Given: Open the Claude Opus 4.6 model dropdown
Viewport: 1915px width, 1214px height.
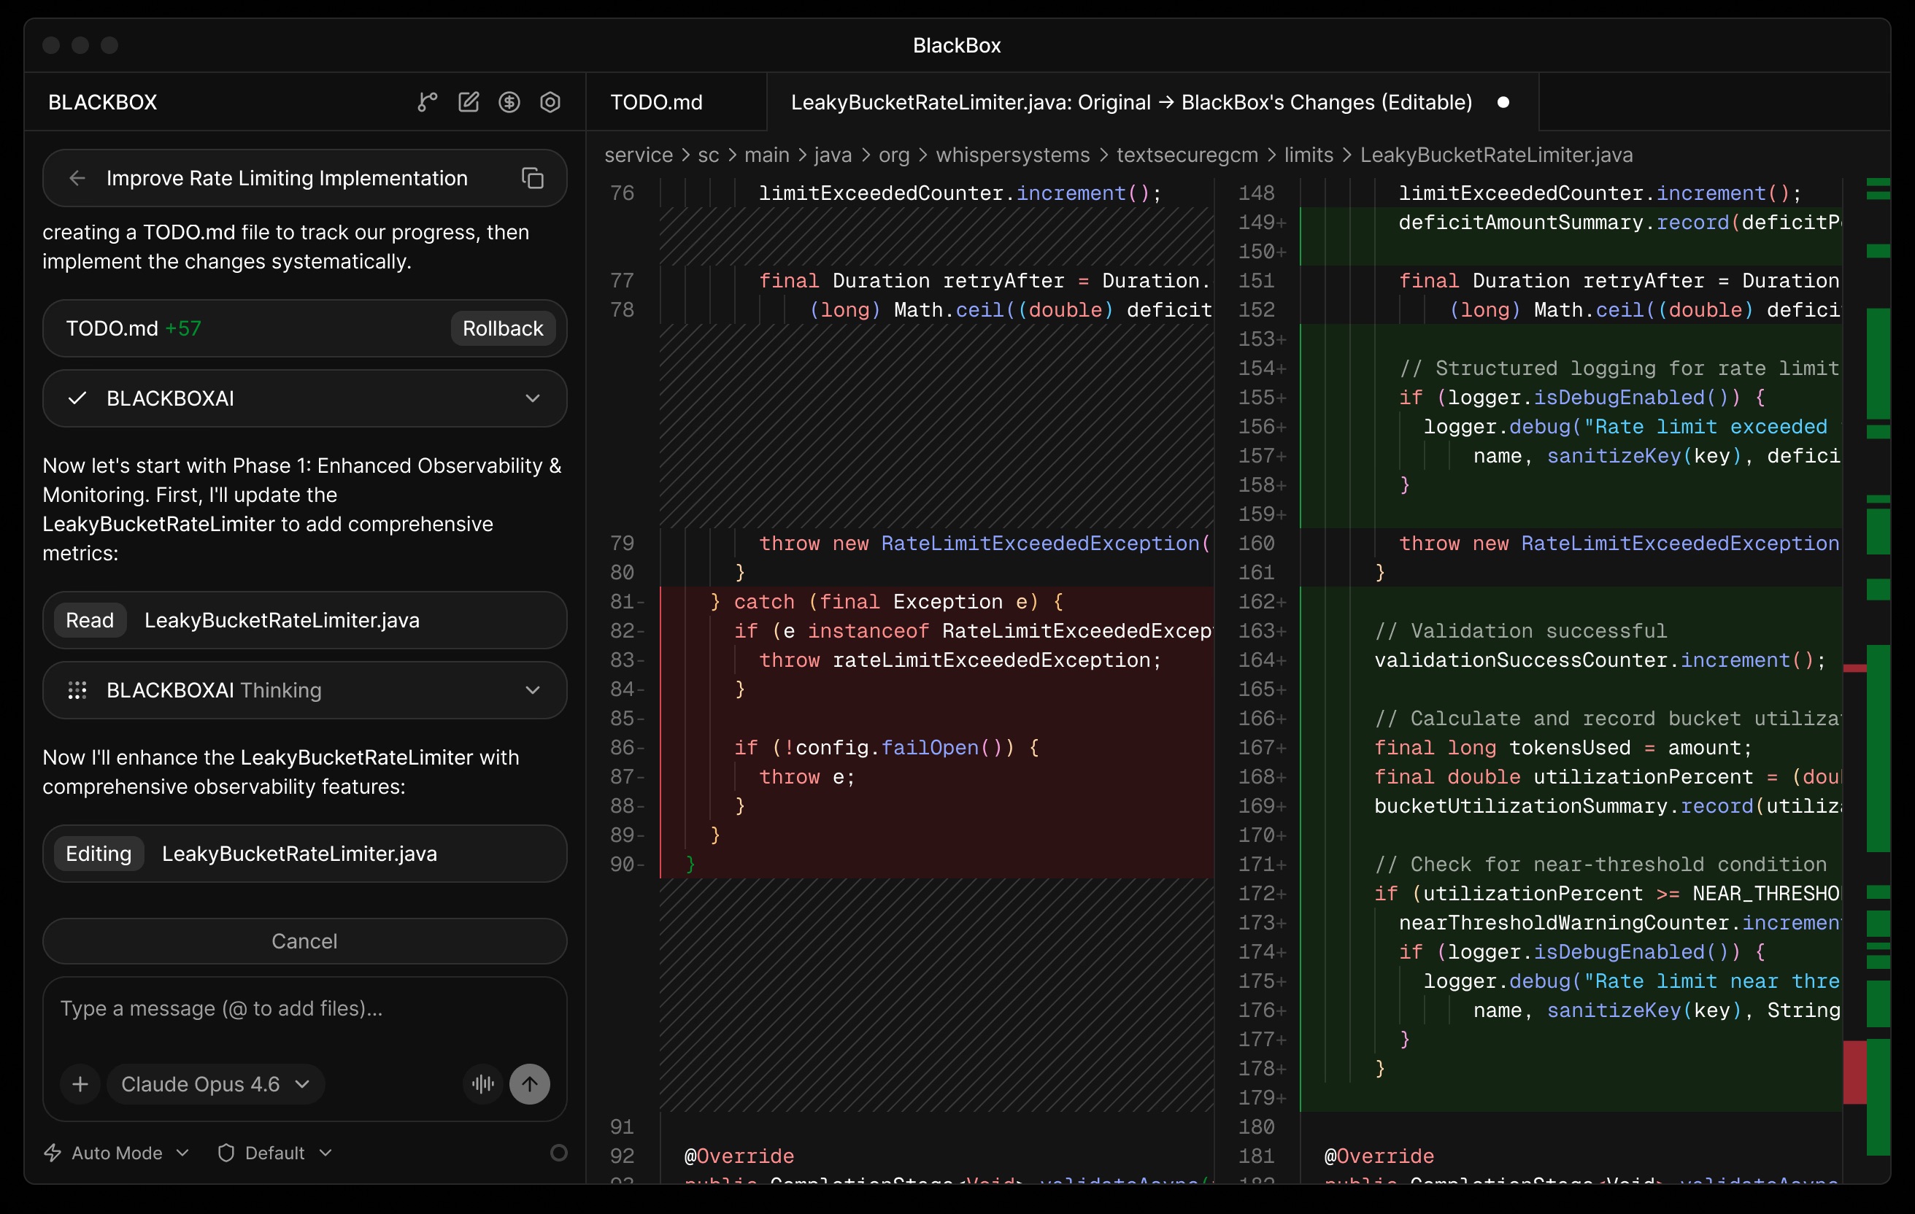Looking at the screenshot, I should coord(215,1083).
